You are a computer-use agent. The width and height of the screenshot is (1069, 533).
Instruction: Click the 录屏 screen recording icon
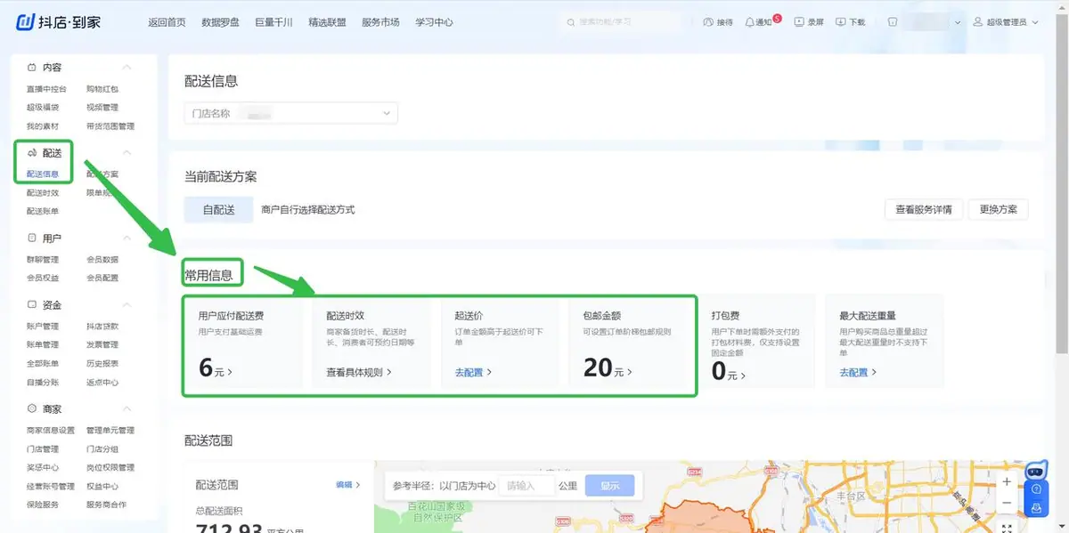(799, 22)
